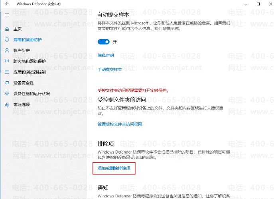Click the family options people icon
This screenshot has width=274, height=199.
pos(7,104)
